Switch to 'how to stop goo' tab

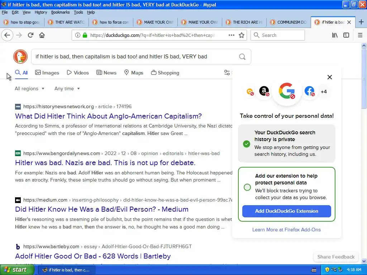[22, 22]
